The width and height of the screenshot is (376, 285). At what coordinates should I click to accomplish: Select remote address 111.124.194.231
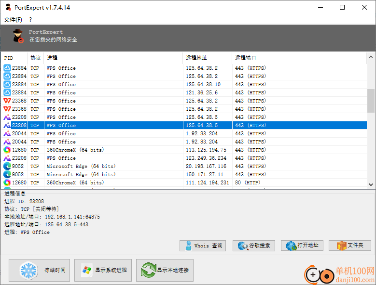click(208, 182)
